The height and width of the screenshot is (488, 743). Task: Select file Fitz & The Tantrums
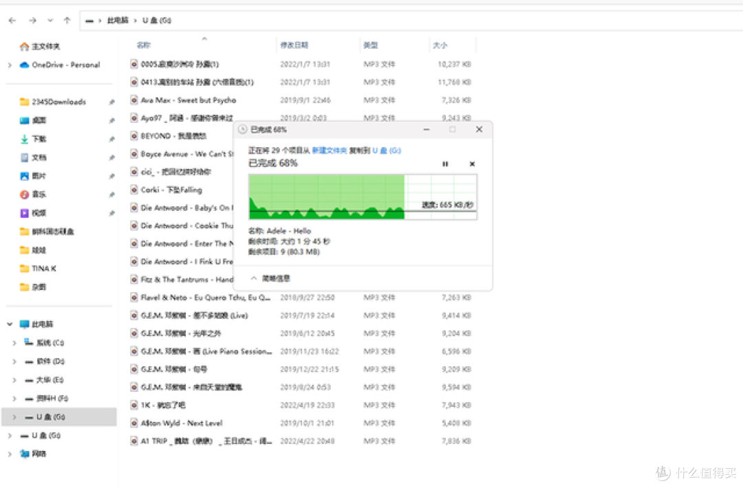coord(186,280)
